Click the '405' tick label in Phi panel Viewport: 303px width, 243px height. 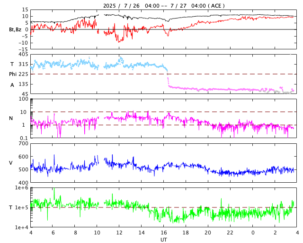click(x=23, y=55)
